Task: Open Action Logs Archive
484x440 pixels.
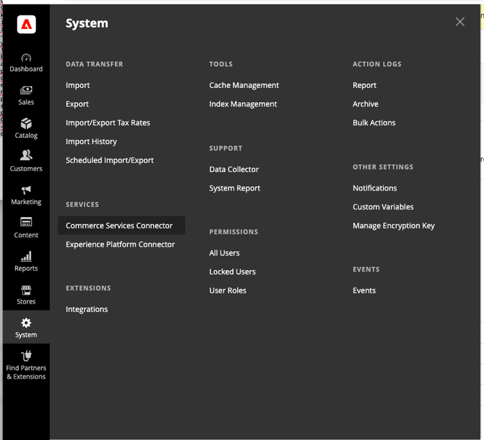Action: coord(365,104)
